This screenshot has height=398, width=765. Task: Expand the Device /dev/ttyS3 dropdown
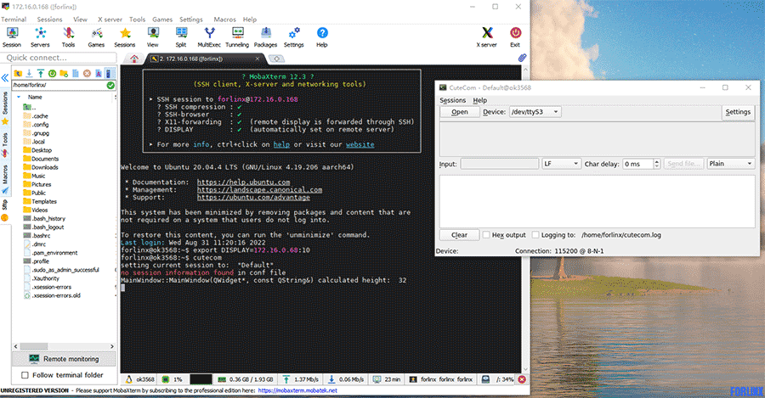coord(535,112)
